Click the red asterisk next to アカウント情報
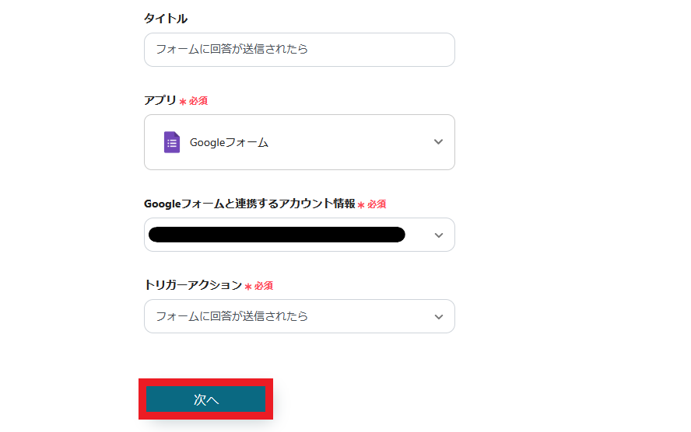Screen dimensions: 691x432 pyautogui.click(x=361, y=205)
